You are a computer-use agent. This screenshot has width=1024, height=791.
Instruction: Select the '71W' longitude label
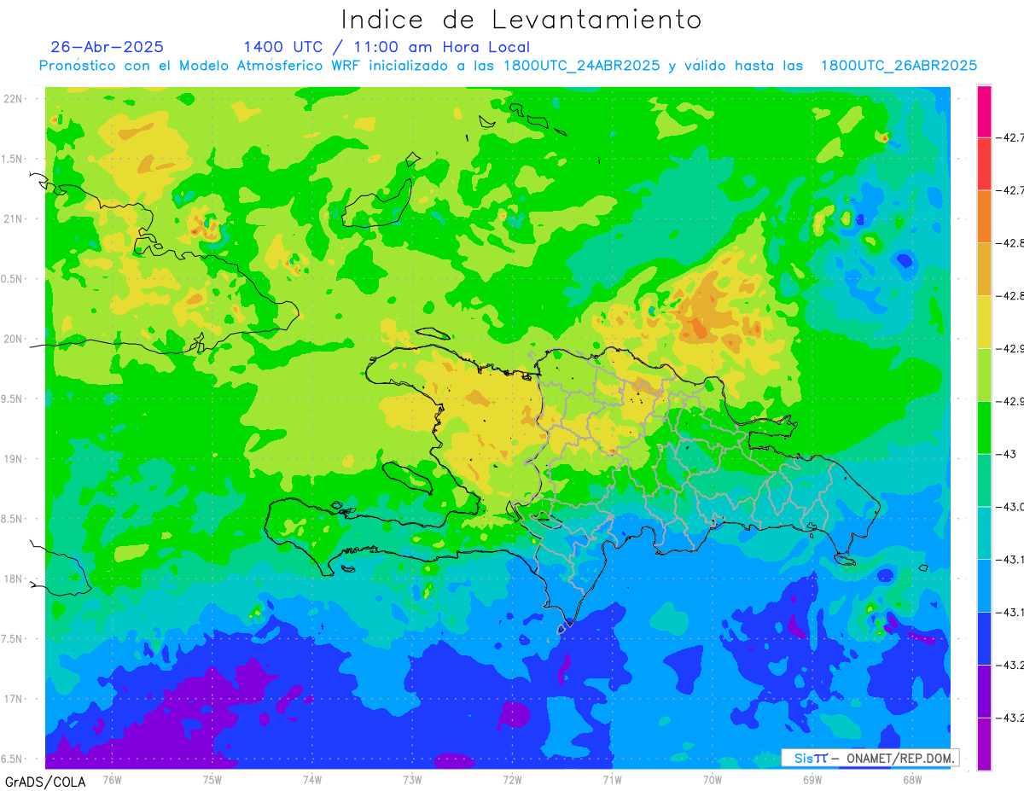[612, 778]
